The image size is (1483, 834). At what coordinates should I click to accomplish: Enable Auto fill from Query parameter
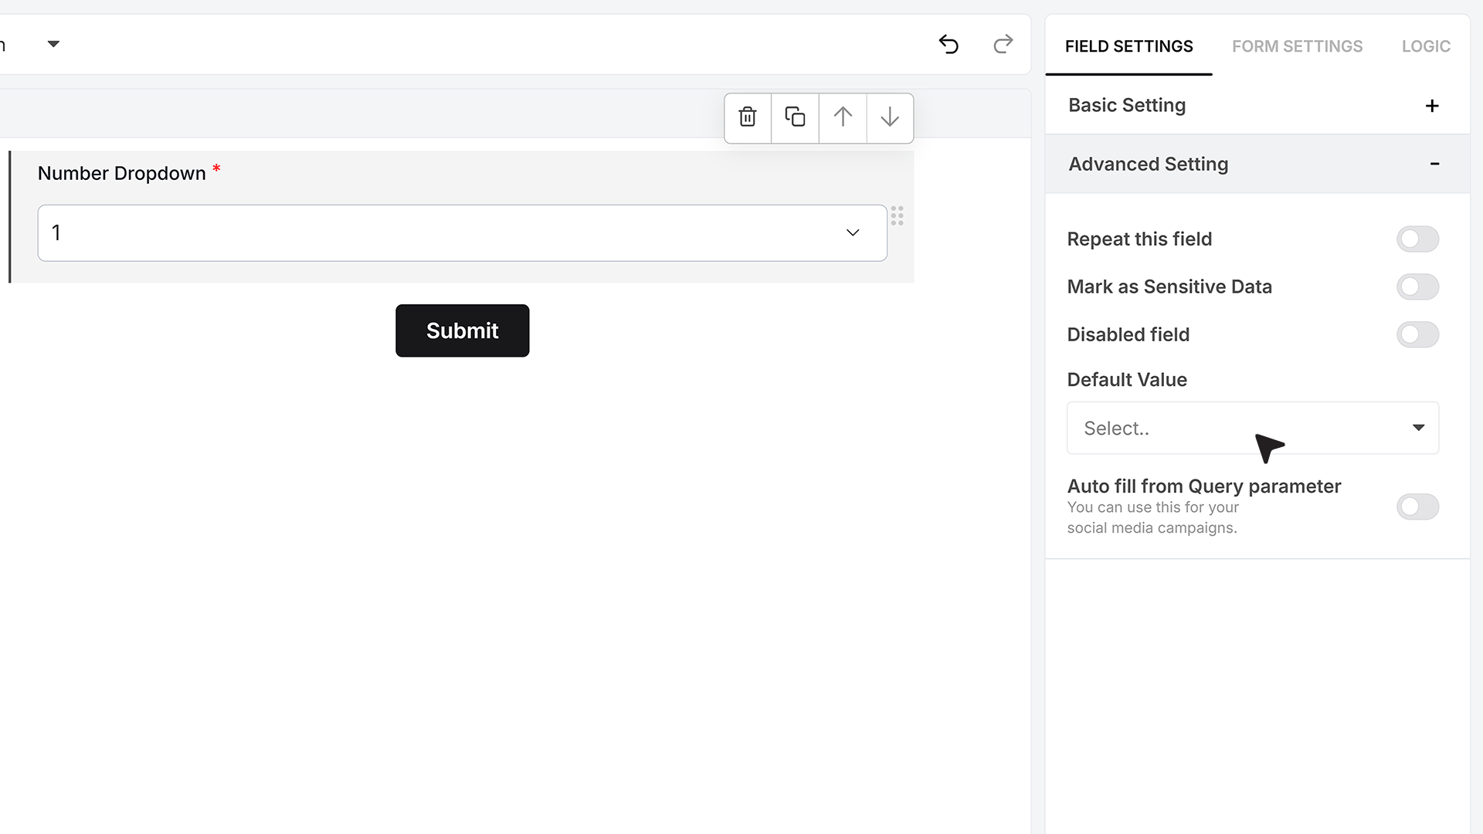coord(1417,507)
